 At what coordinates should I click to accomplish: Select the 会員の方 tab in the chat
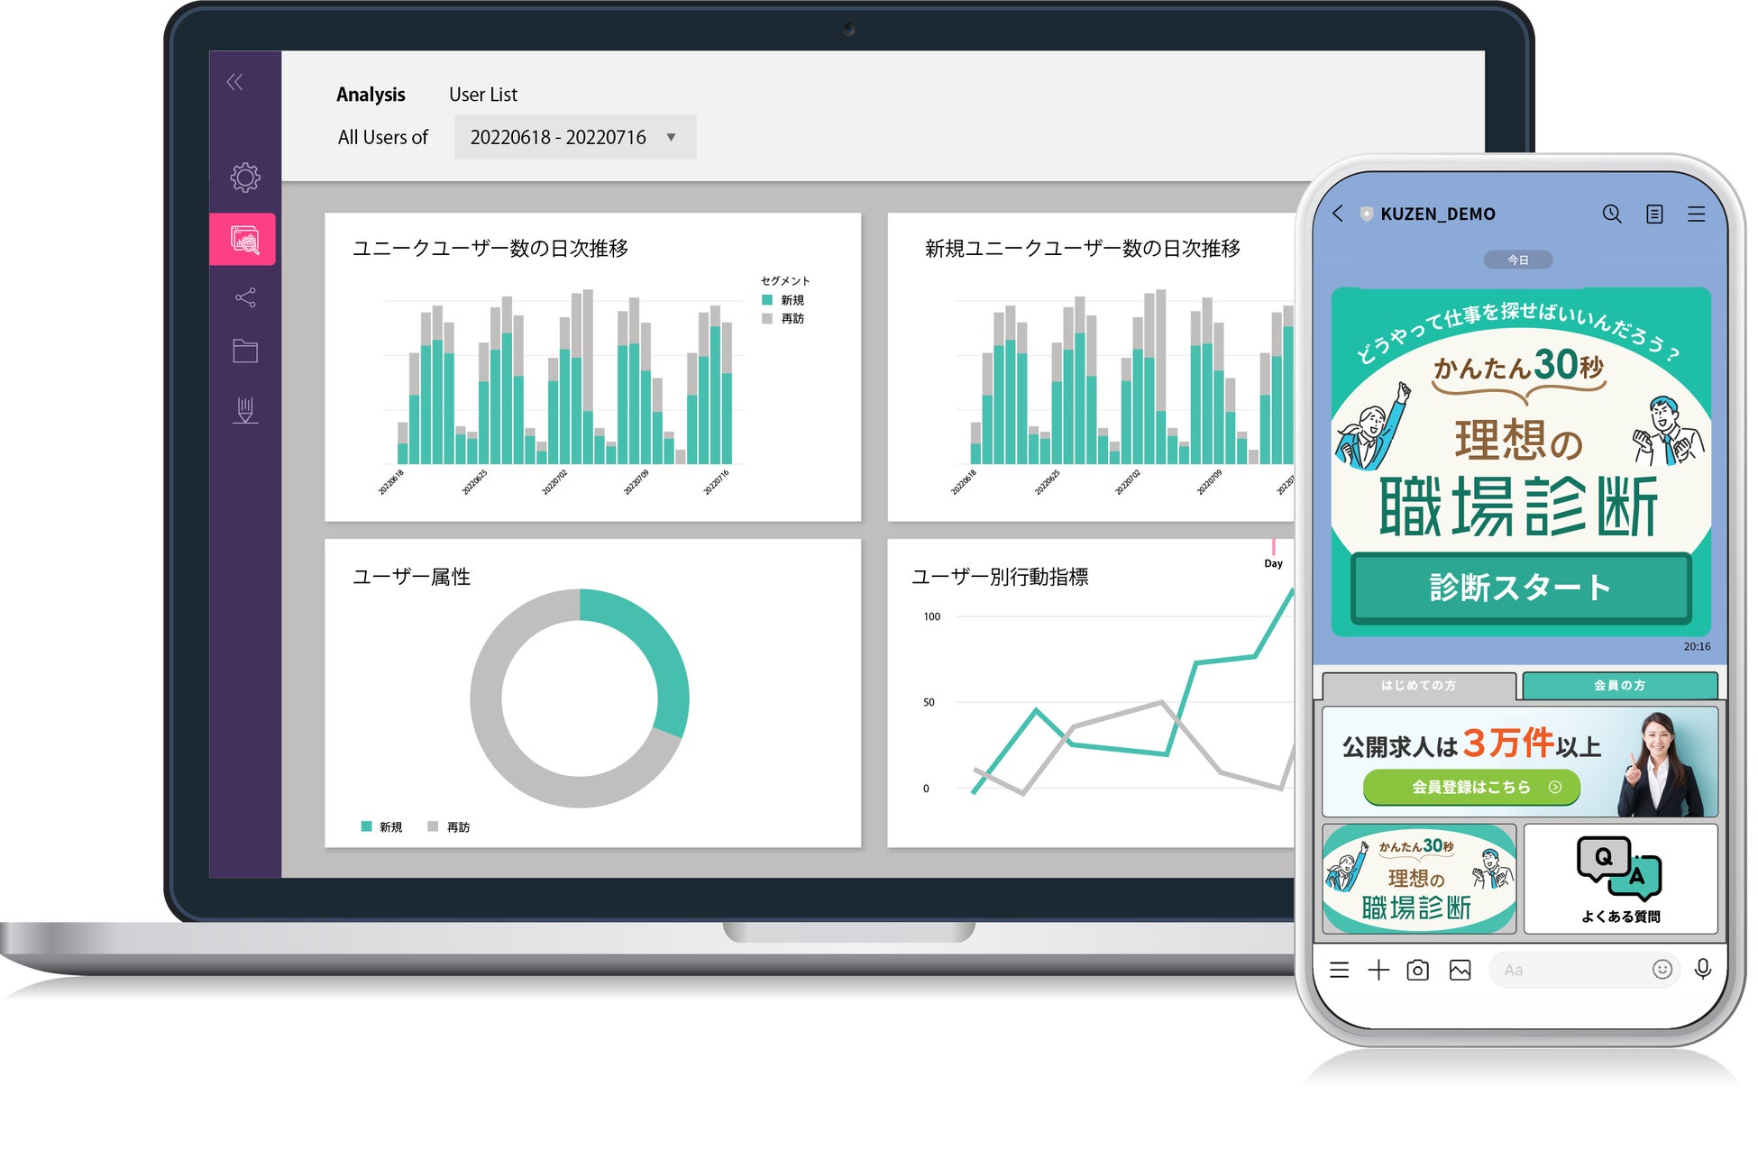point(1619,686)
